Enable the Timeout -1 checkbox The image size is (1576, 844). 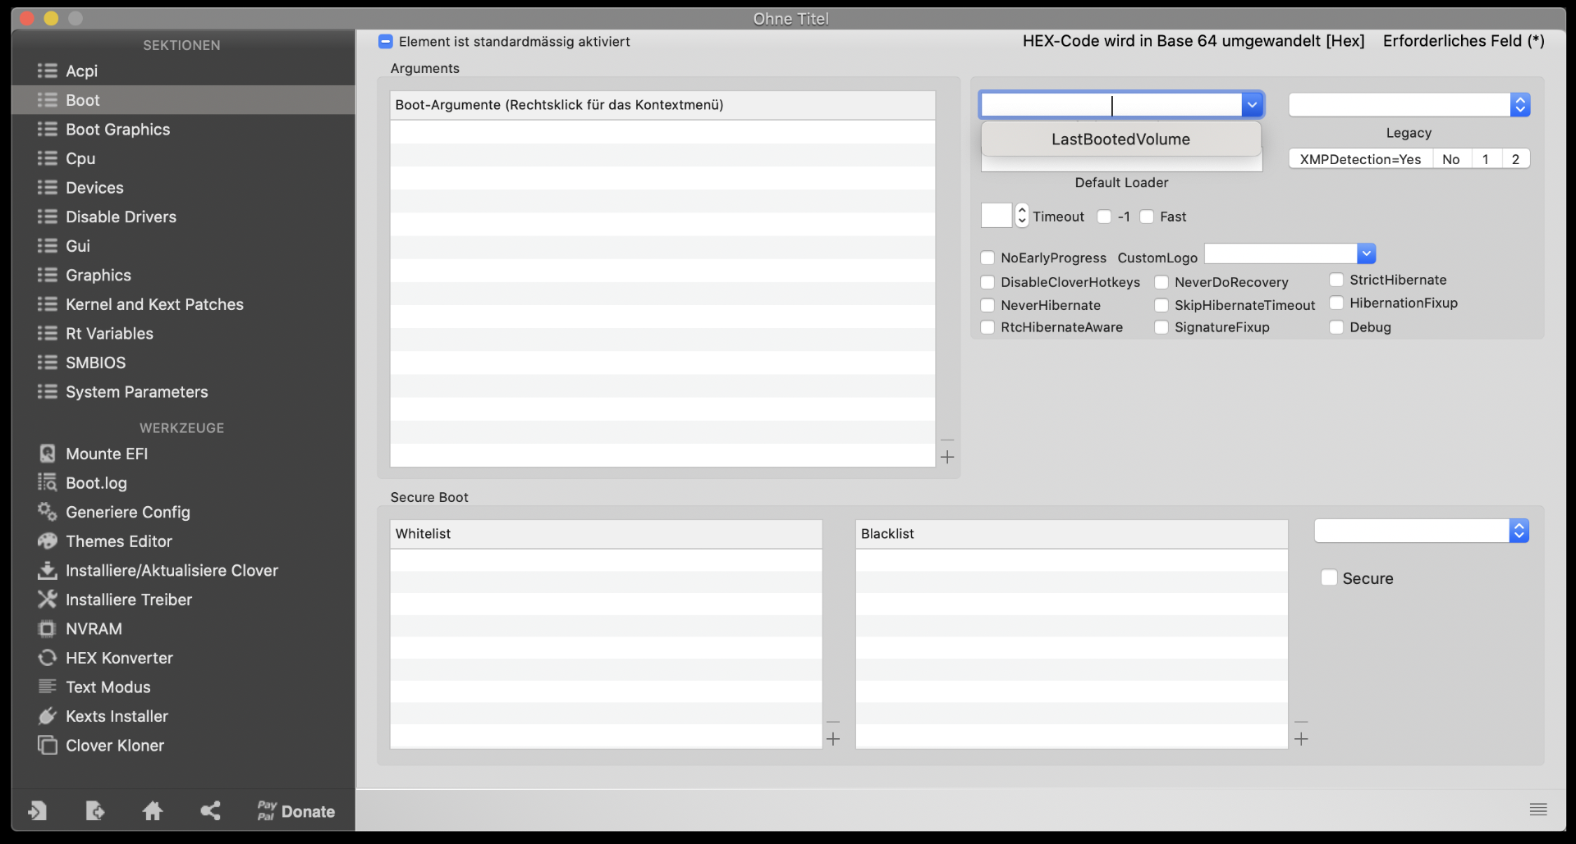click(1105, 217)
